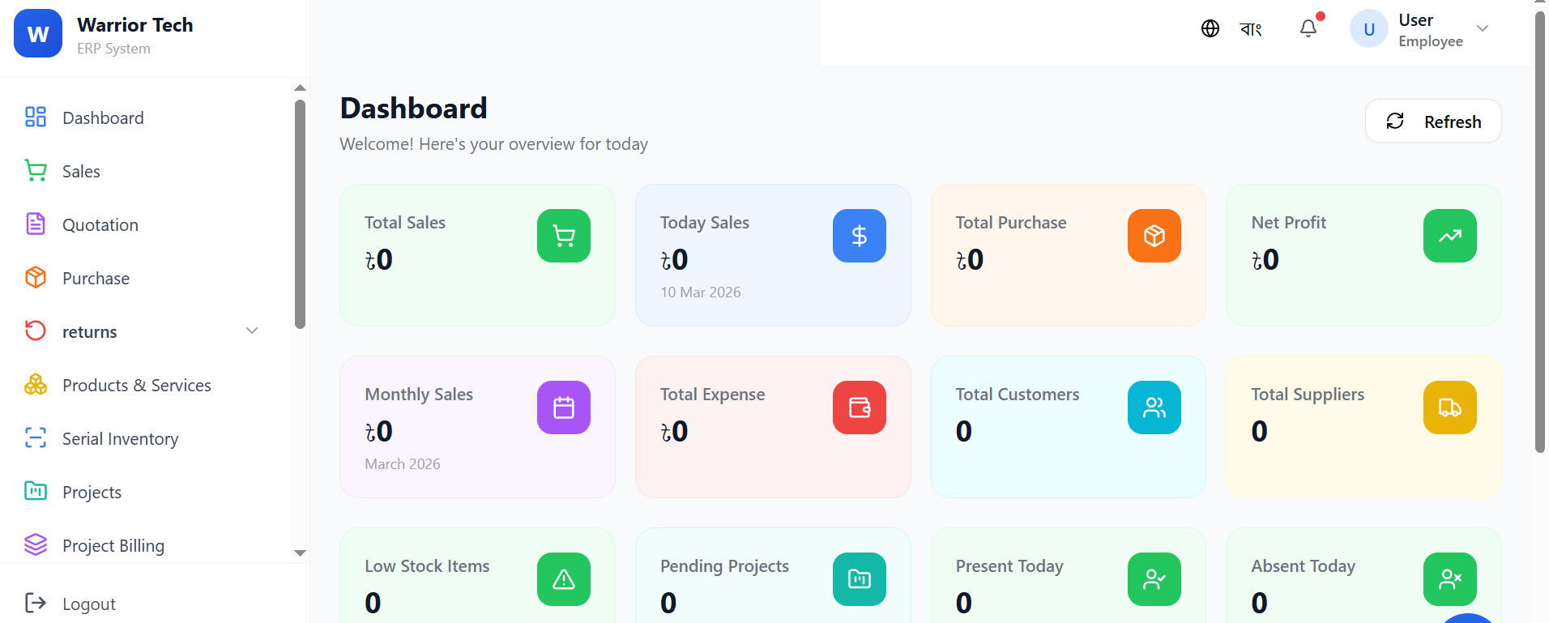Click the Net Profit card title
This screenshot has height=623, width=1549.
(x=1289, y=223)
